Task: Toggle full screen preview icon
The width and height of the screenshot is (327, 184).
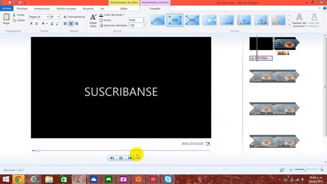Action: [x=208, y=144]
